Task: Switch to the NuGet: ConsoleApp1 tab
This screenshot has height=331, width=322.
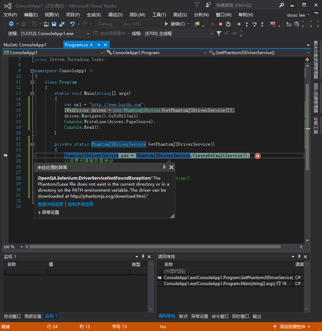Action: 25,45
